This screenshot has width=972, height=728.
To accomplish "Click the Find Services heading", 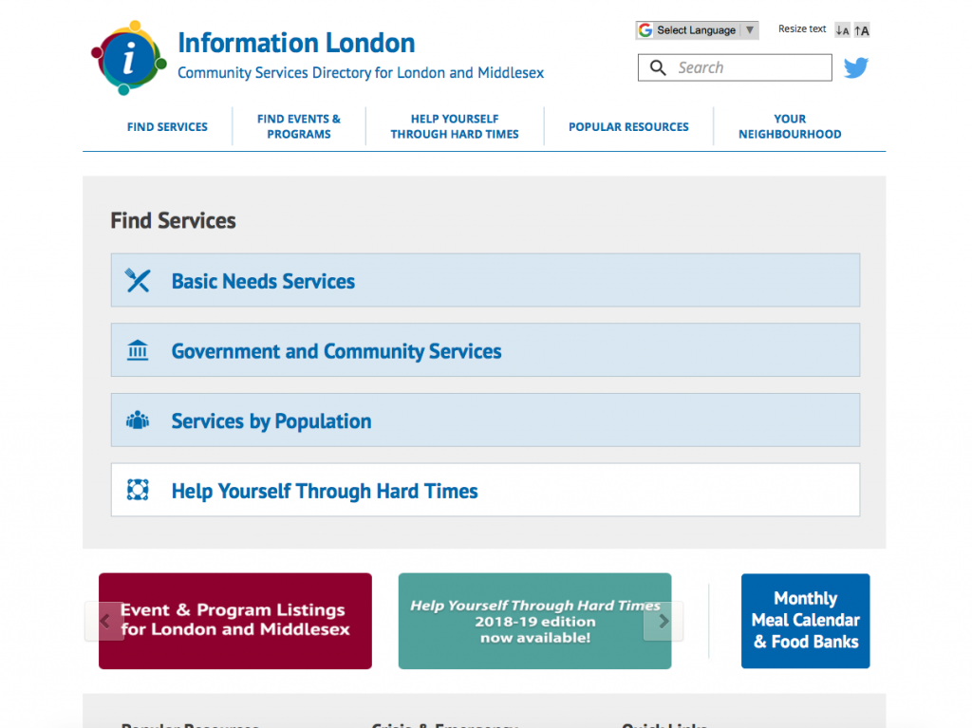I will (173, 221).
